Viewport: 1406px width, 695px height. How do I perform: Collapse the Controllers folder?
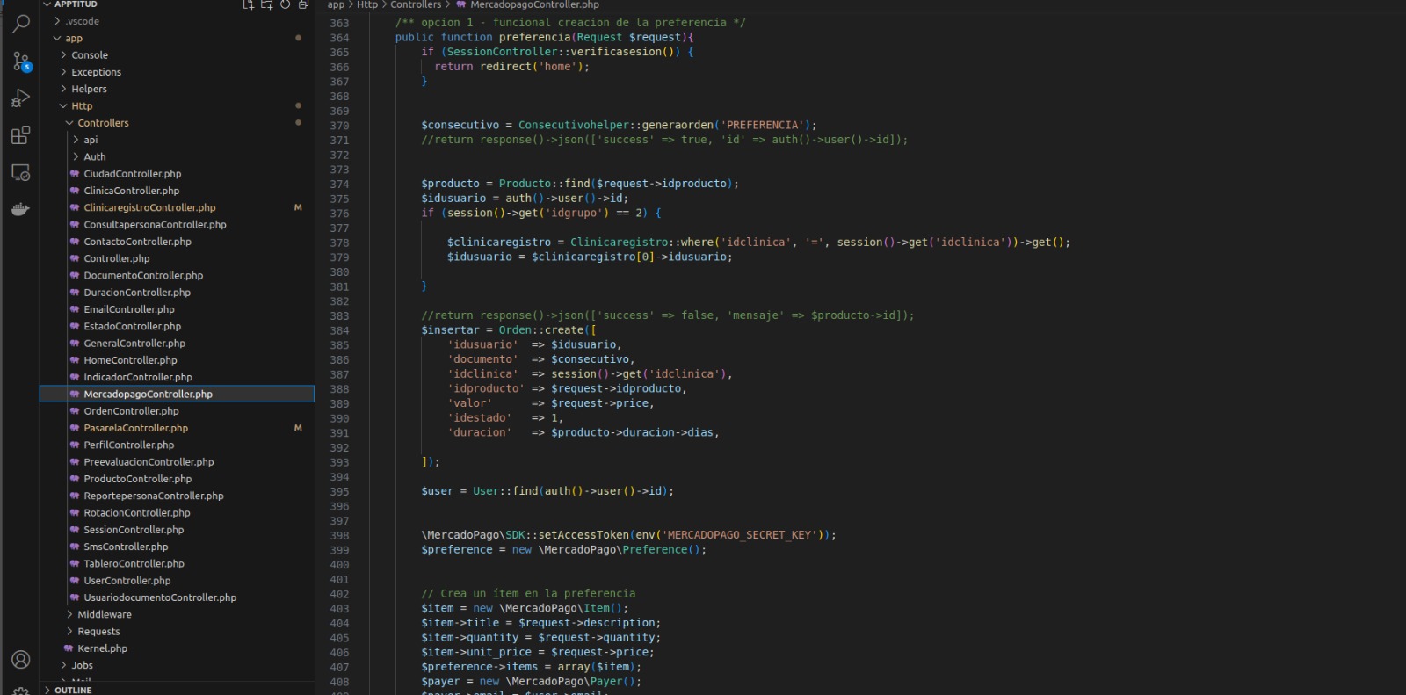[103, 123]
